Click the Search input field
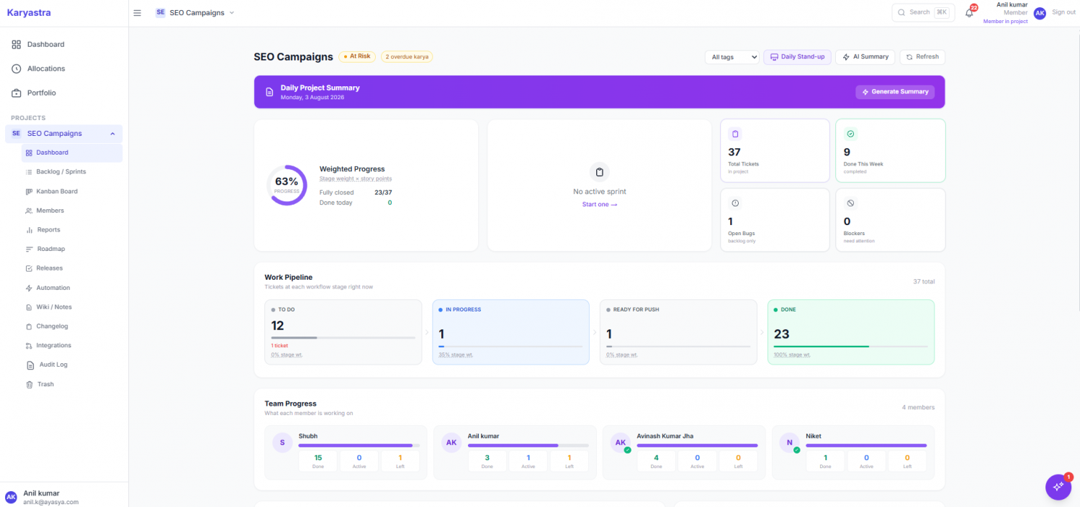This screenshot has height=507, width=1080. click(x=923, y=12)
